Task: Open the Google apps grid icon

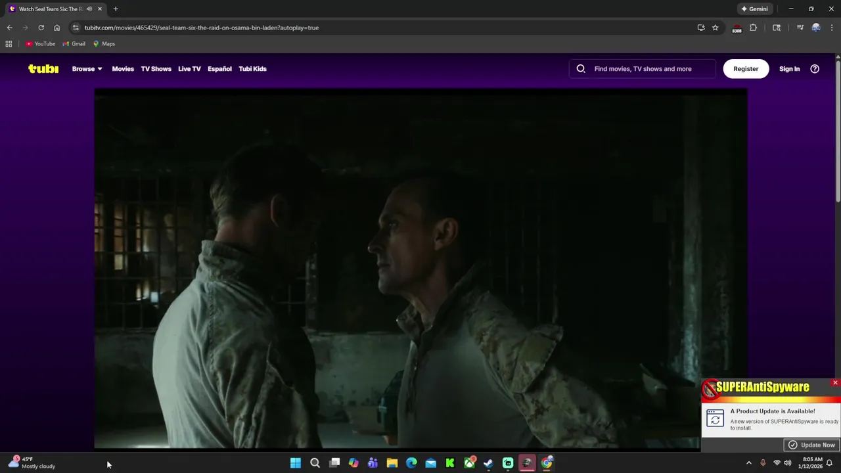Action: (9, 43)
